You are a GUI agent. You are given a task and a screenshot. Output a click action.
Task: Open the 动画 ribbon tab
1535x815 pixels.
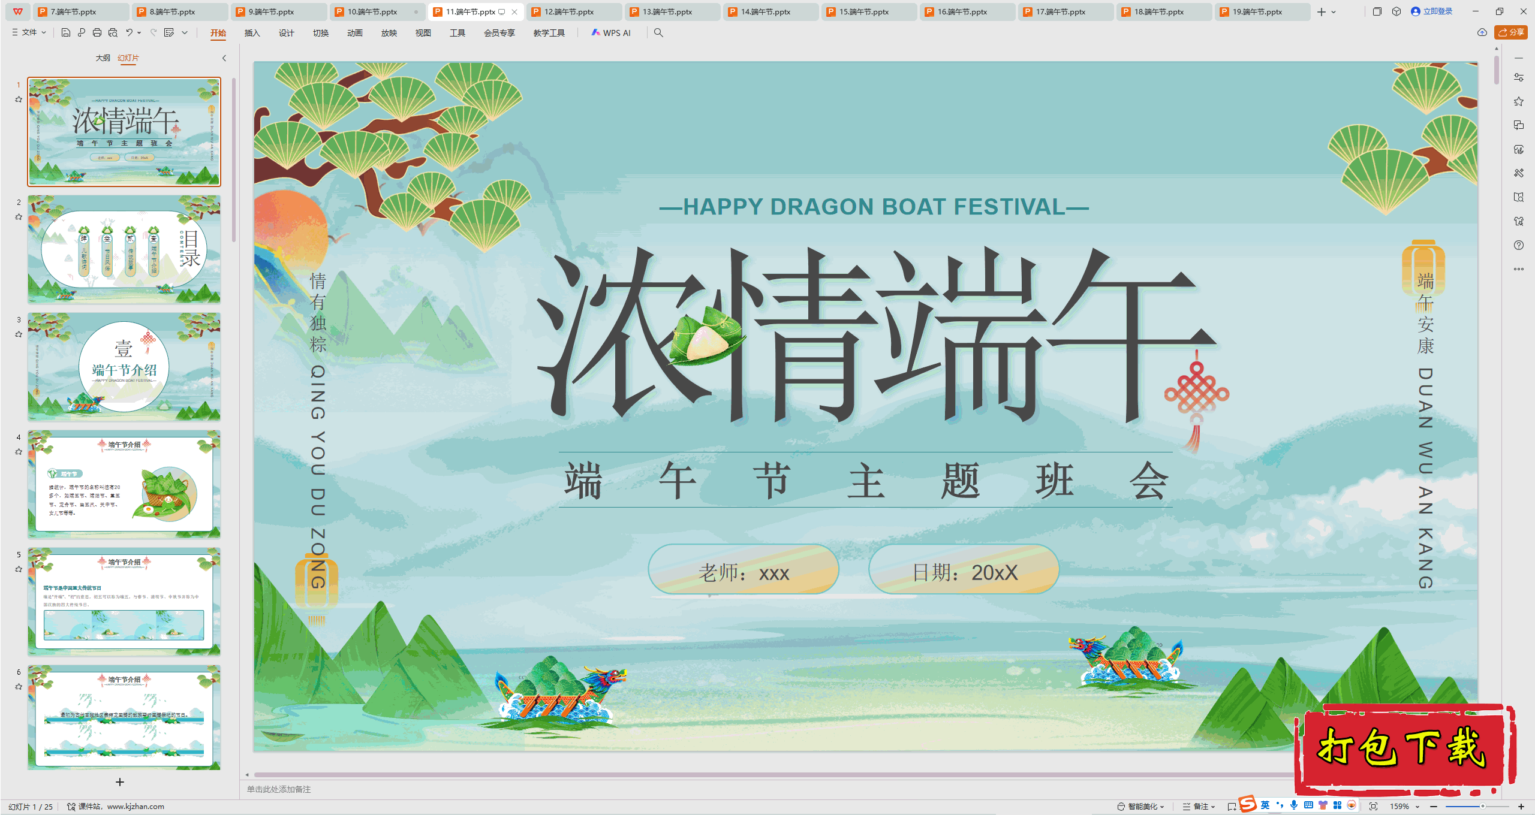pos(354,33)
